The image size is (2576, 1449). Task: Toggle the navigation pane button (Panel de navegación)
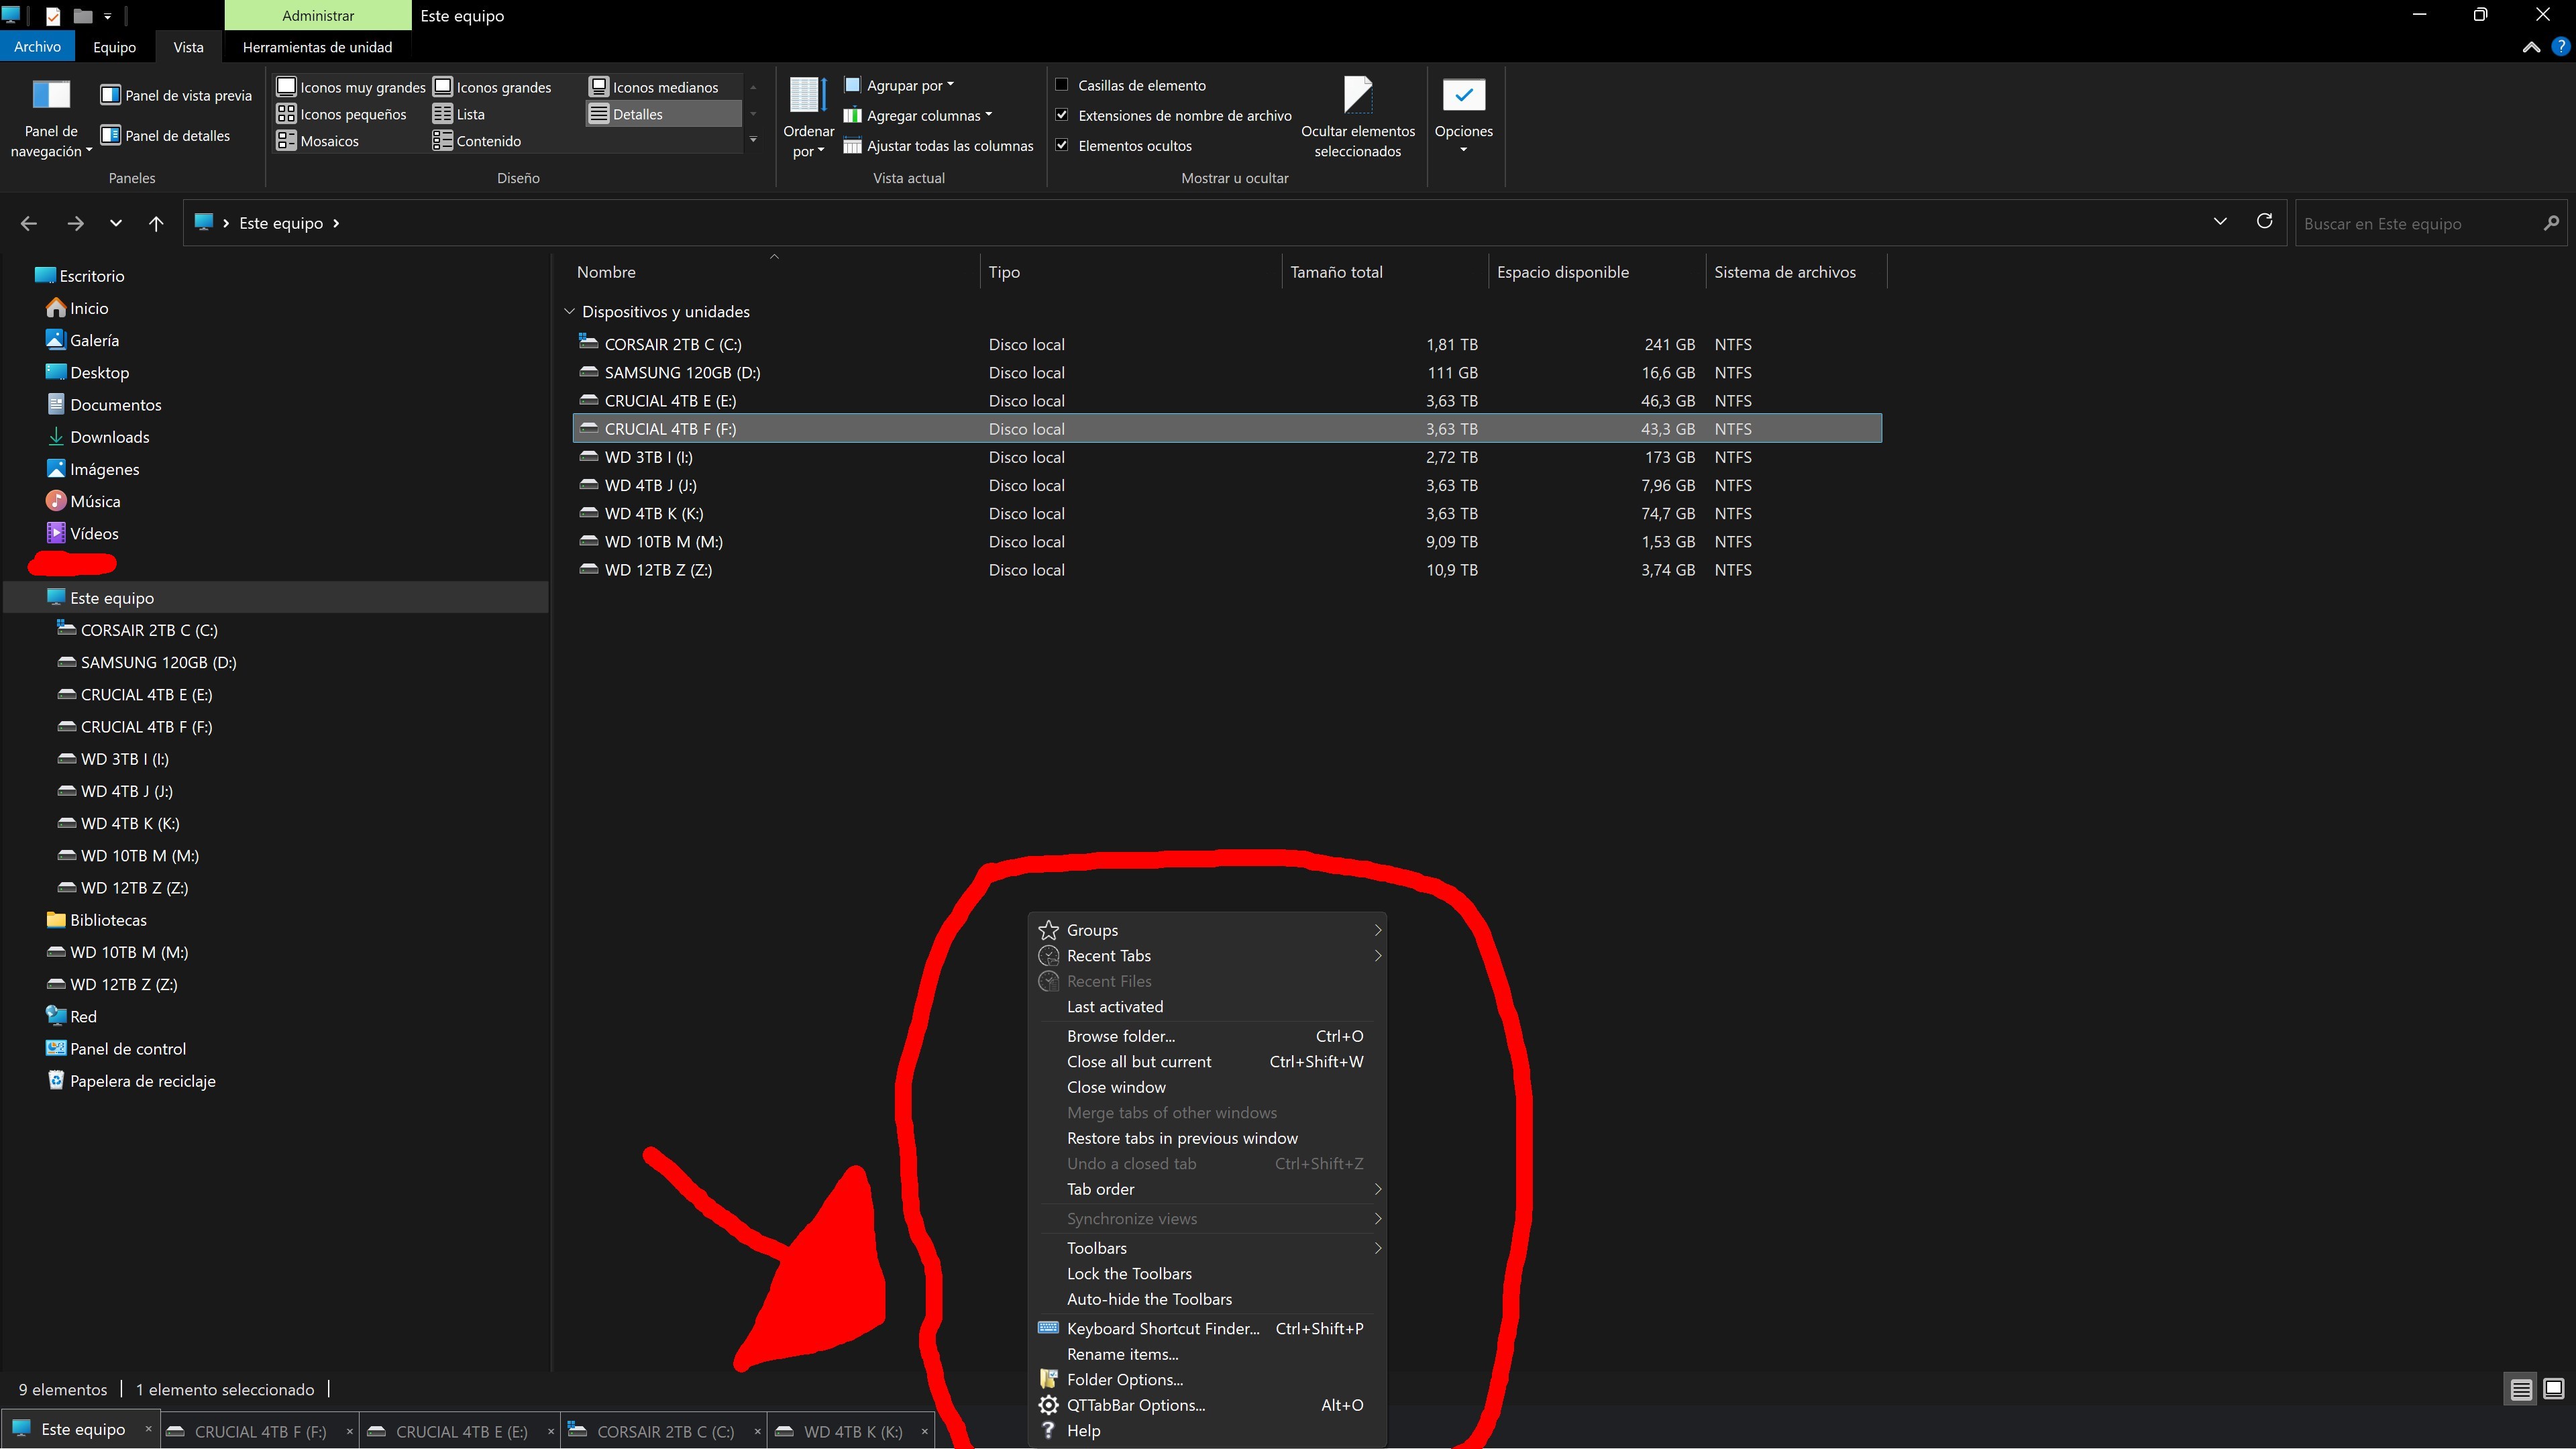pos(51,118)
